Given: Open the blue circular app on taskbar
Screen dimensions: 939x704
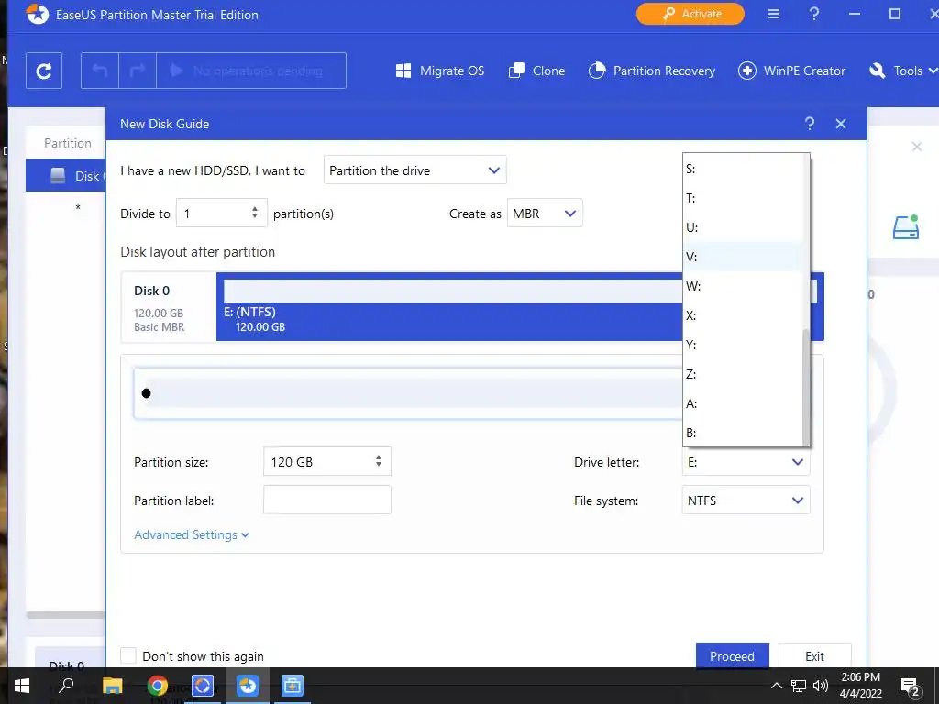Looking at the screenshot, I should pyautogui.click(x=203, y=686).
